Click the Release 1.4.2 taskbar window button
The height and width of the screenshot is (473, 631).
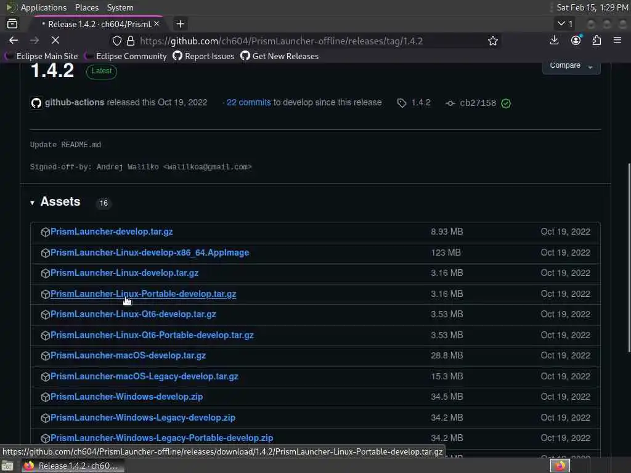pyautogui.click(x=73, y=466)
